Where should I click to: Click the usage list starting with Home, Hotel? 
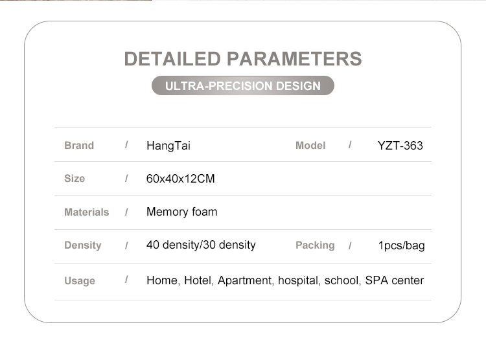(285, 280)
